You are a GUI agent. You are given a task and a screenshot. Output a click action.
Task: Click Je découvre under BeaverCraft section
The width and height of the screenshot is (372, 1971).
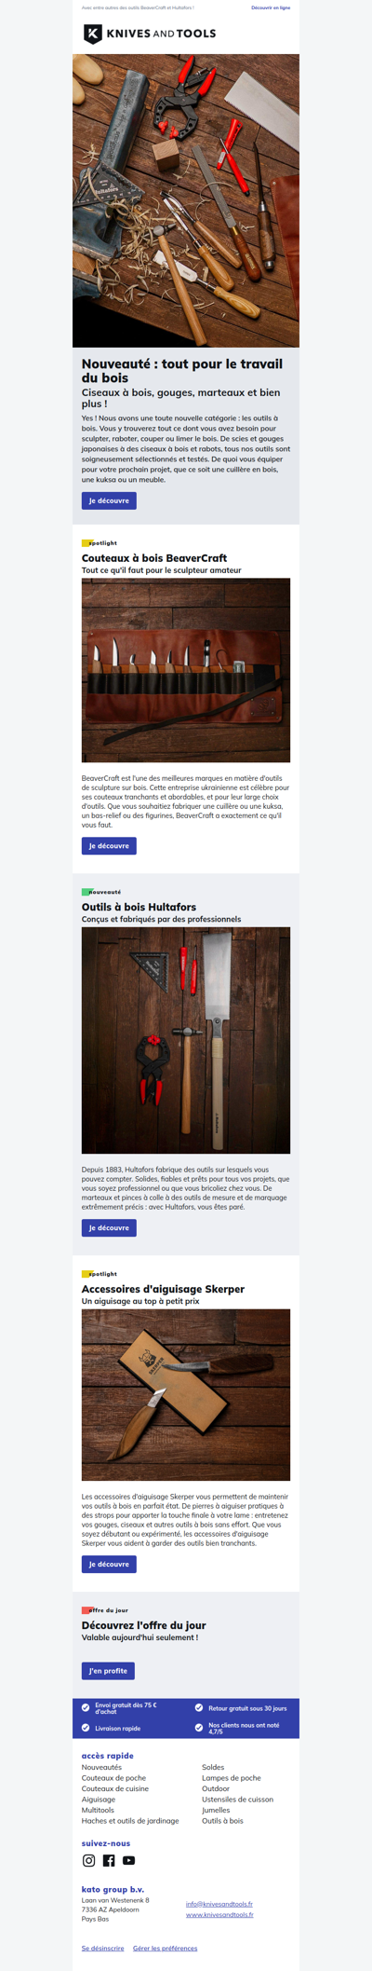click(109, 845)
